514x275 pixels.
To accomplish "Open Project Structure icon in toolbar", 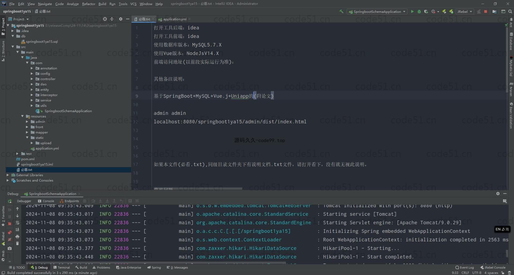I will 494,11.
